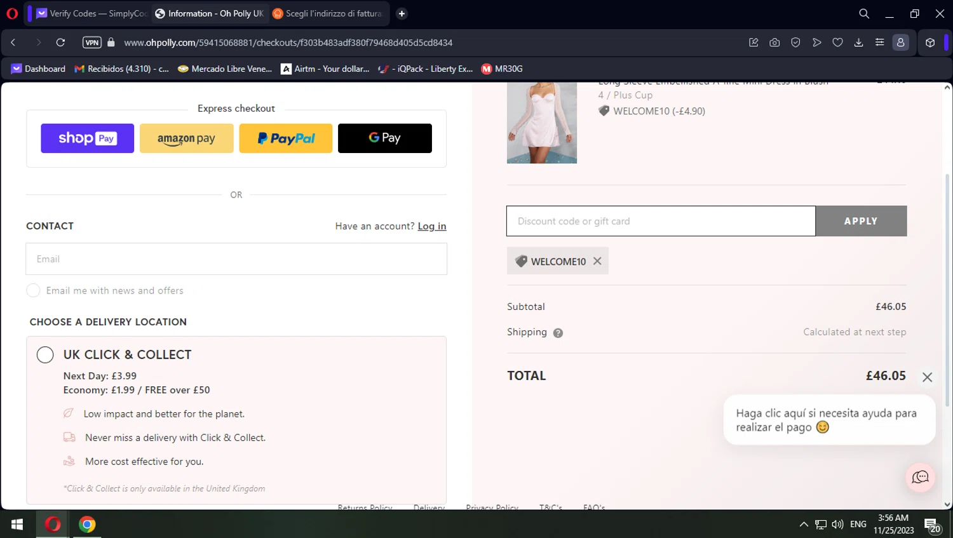Open extensions cube icon

click(x=930, y=43)
